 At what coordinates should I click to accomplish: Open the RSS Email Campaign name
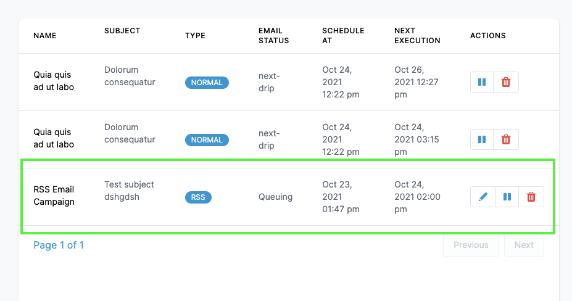pyautogui.click(x=54, y=196)
